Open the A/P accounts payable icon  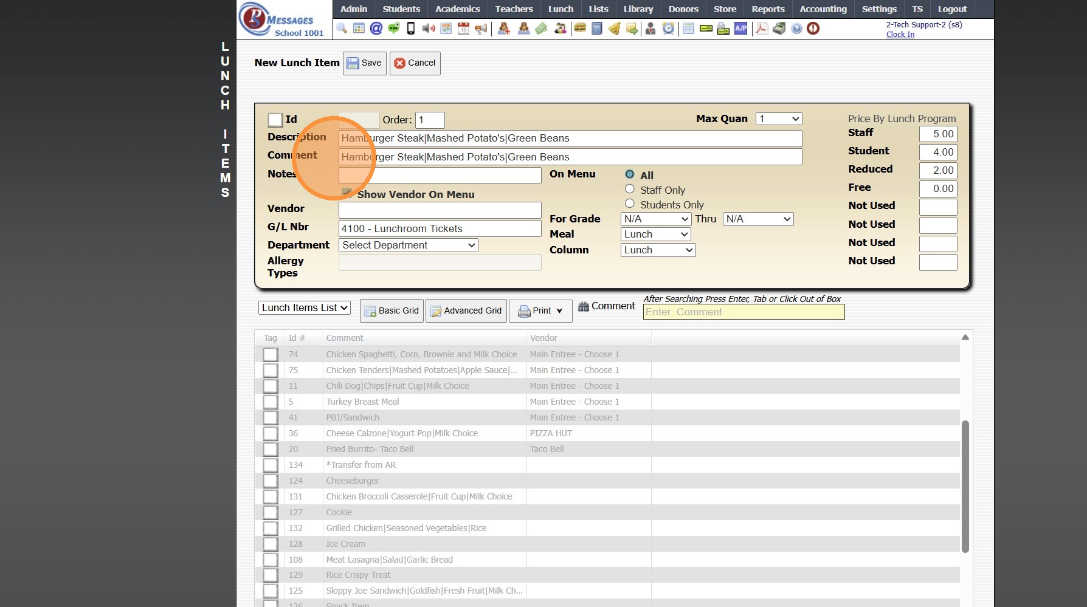tap(740, 29)
